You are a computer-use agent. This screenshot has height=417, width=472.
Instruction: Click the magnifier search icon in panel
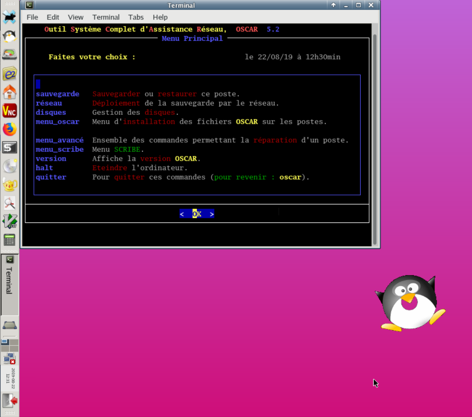pos(9,203)
